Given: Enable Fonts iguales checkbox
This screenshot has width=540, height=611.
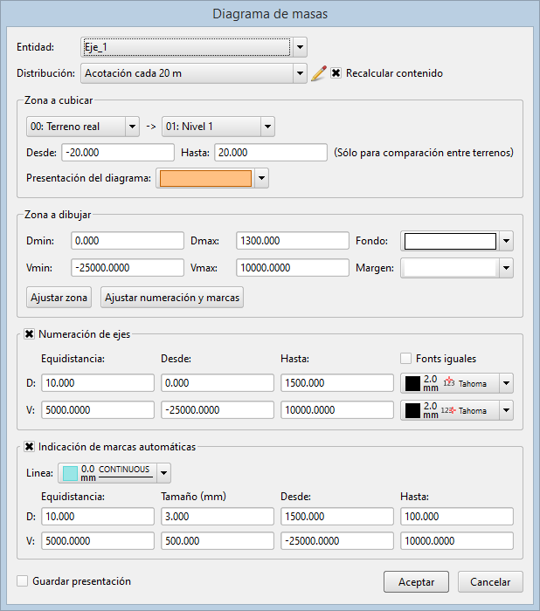Looking at the screenshot, I should (405, 358).
